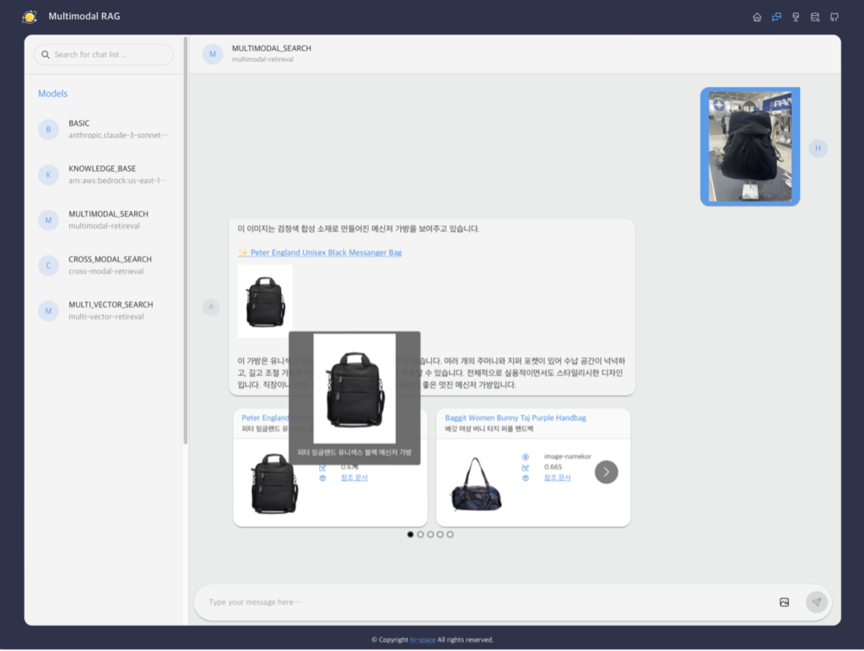Viewport: 864px width, 651px height.
Task: Open 참조 문서 link on Baggit card
Action: tap(557, 477)
